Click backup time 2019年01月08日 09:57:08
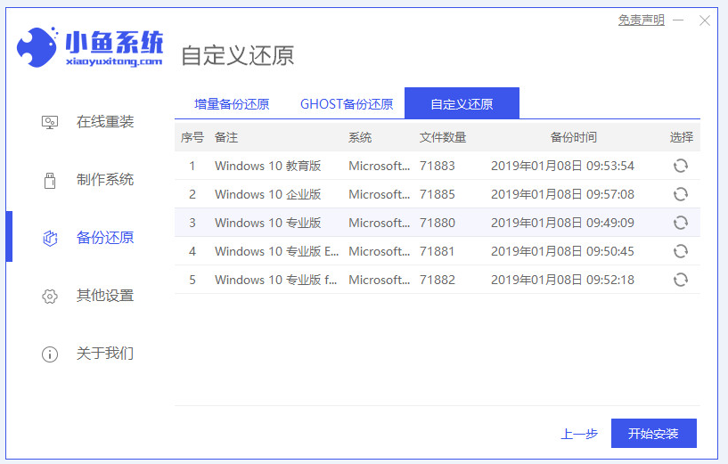 [x=563, y=194]
